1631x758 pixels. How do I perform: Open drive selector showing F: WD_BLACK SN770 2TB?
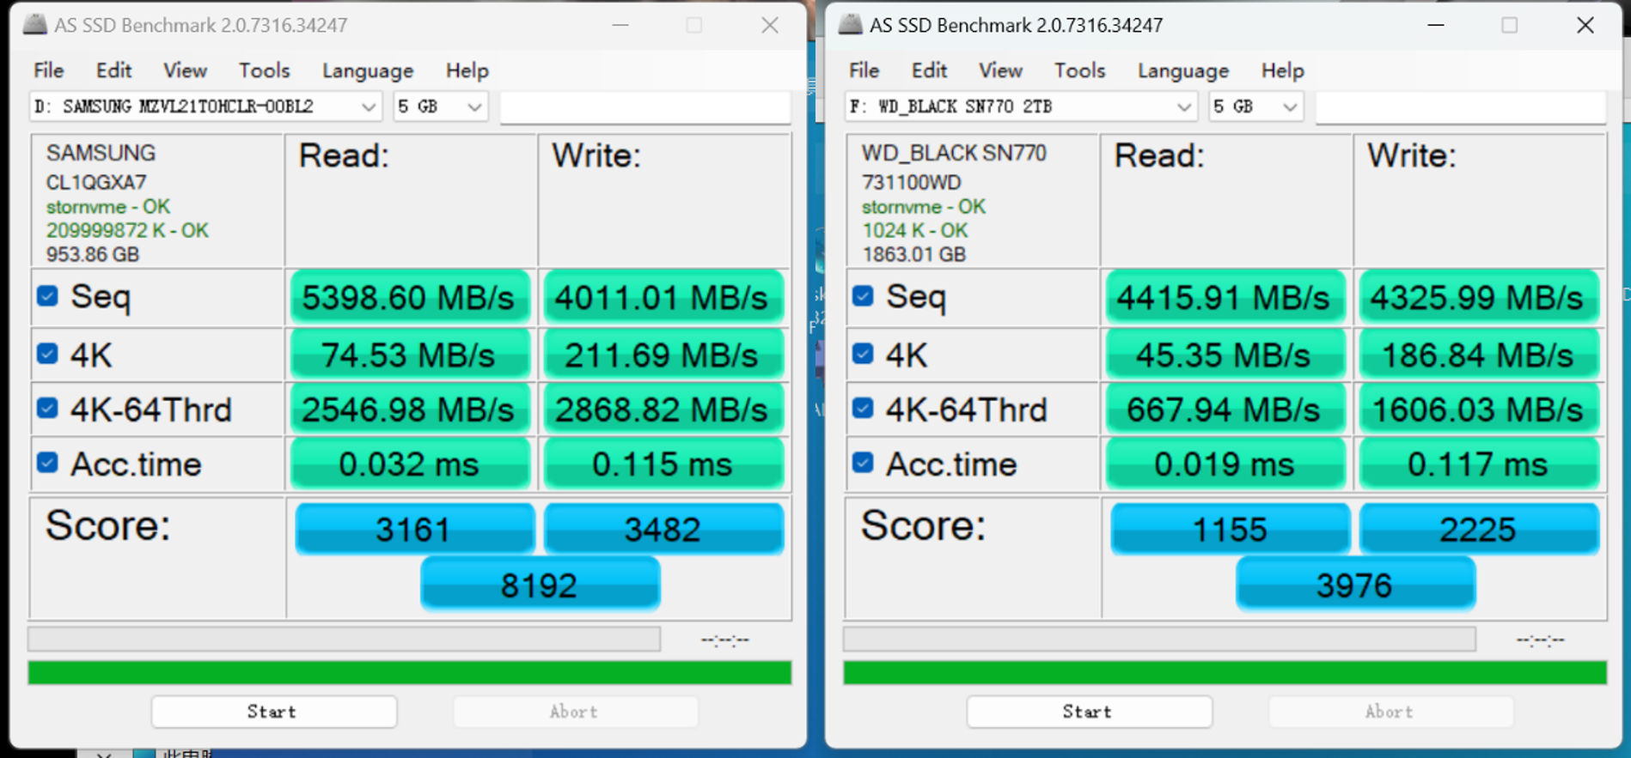click(1021, 106)
